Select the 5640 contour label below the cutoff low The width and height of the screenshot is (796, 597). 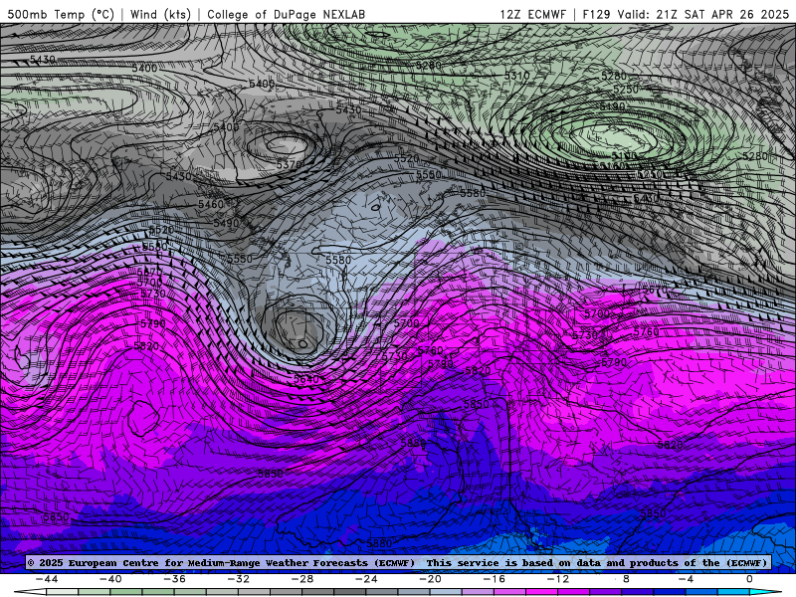point(306,379)
